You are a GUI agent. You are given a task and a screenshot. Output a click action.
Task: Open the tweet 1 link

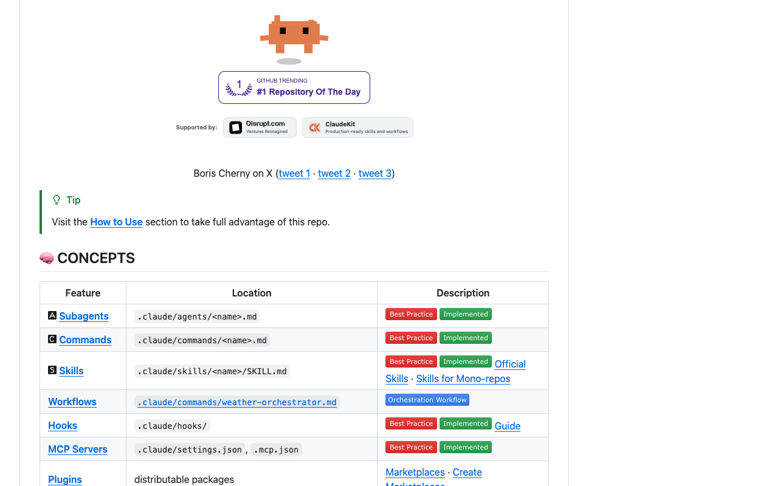tap(294, 173)
